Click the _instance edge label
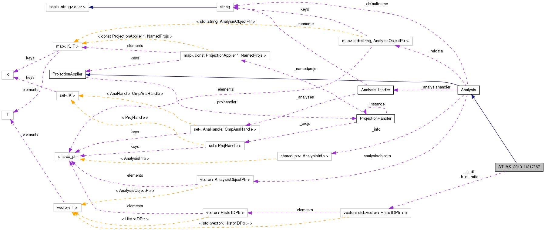545x230 pixels. [376, 104]
